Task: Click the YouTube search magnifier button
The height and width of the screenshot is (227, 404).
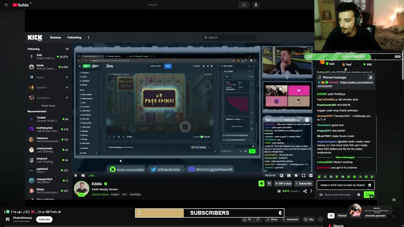Action: coord(244,5)
